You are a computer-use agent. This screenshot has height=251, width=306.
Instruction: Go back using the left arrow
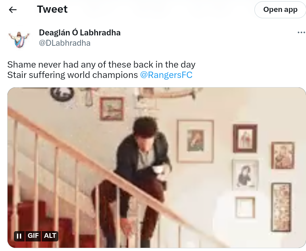point(13,10)
